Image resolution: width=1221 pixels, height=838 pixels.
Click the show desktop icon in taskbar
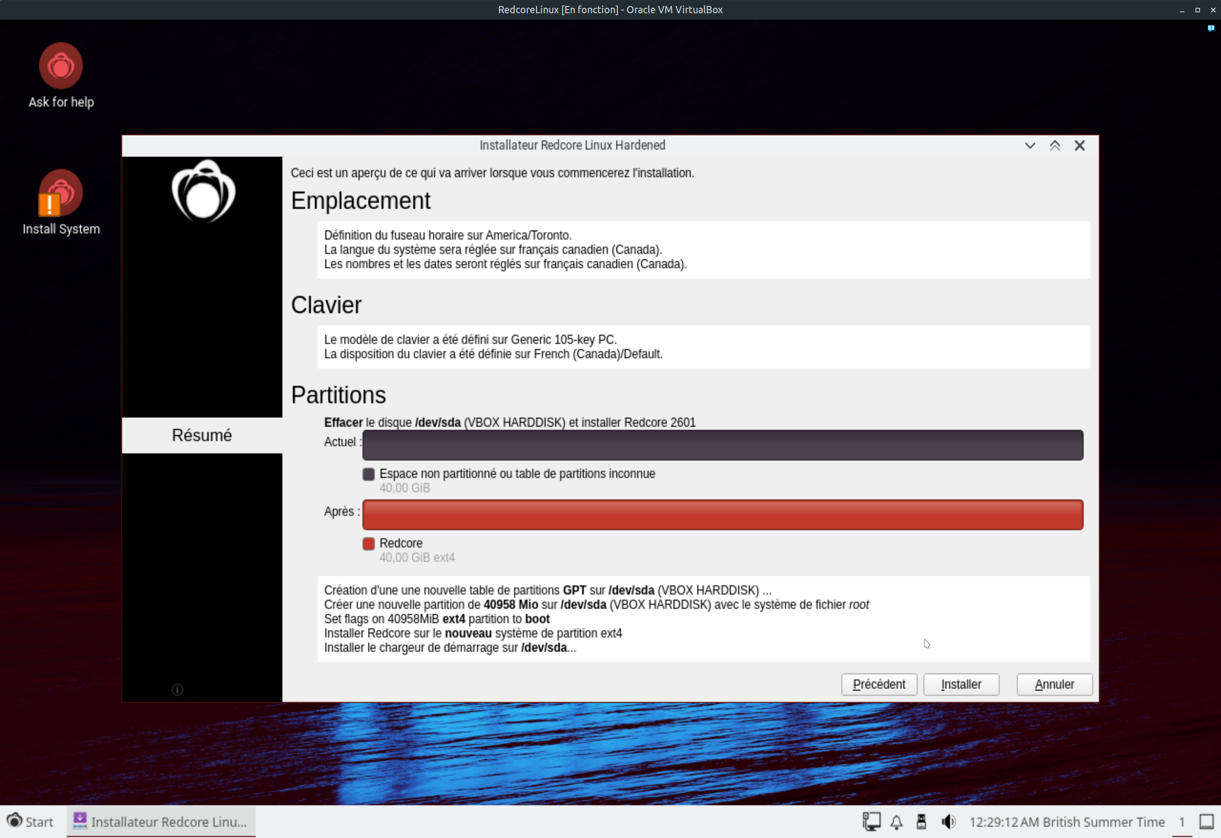(x=1206, y=822)
